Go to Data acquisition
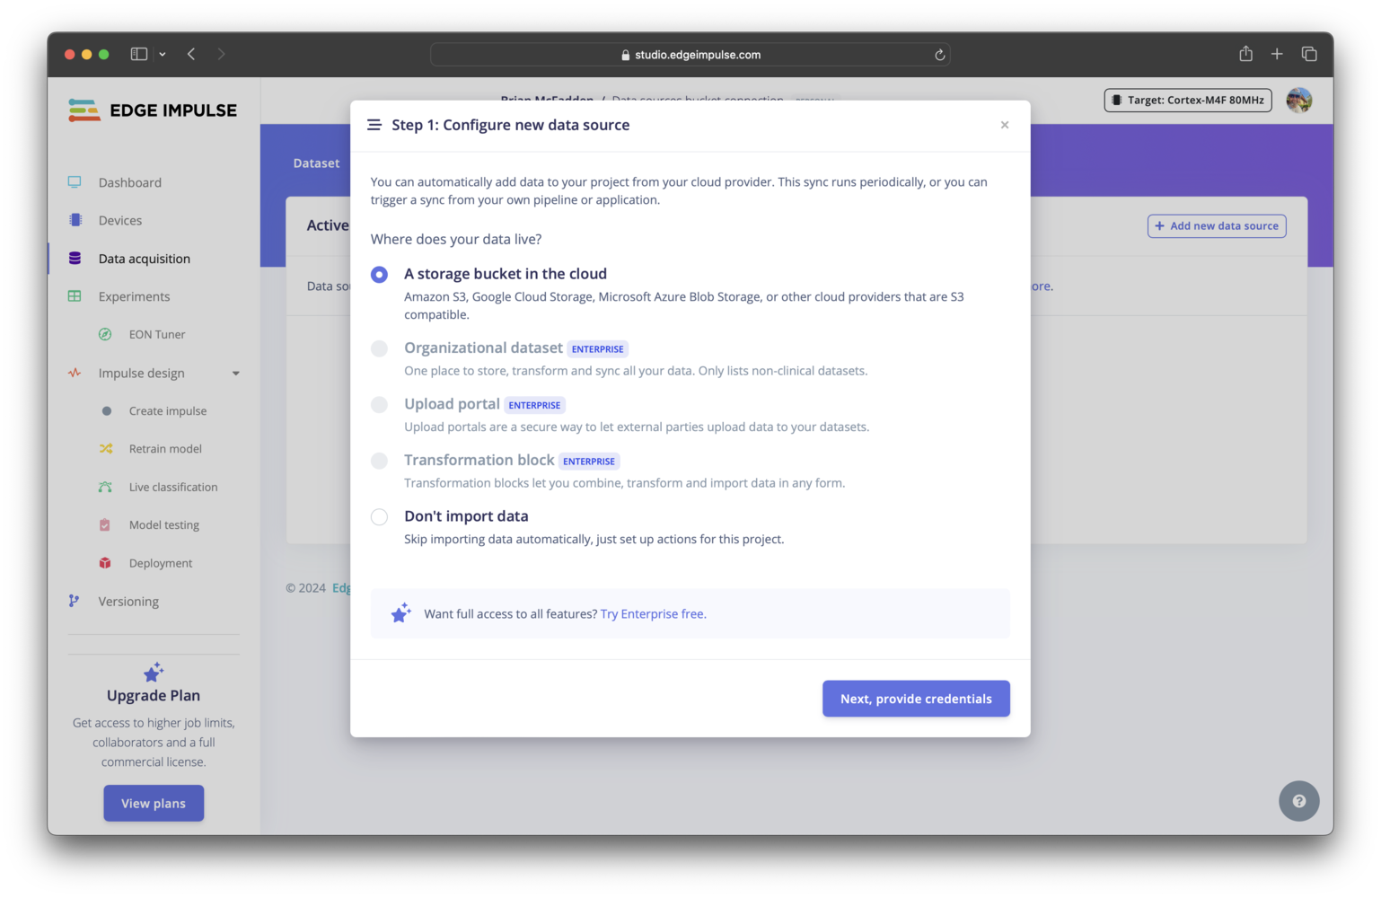 [145, 259]
